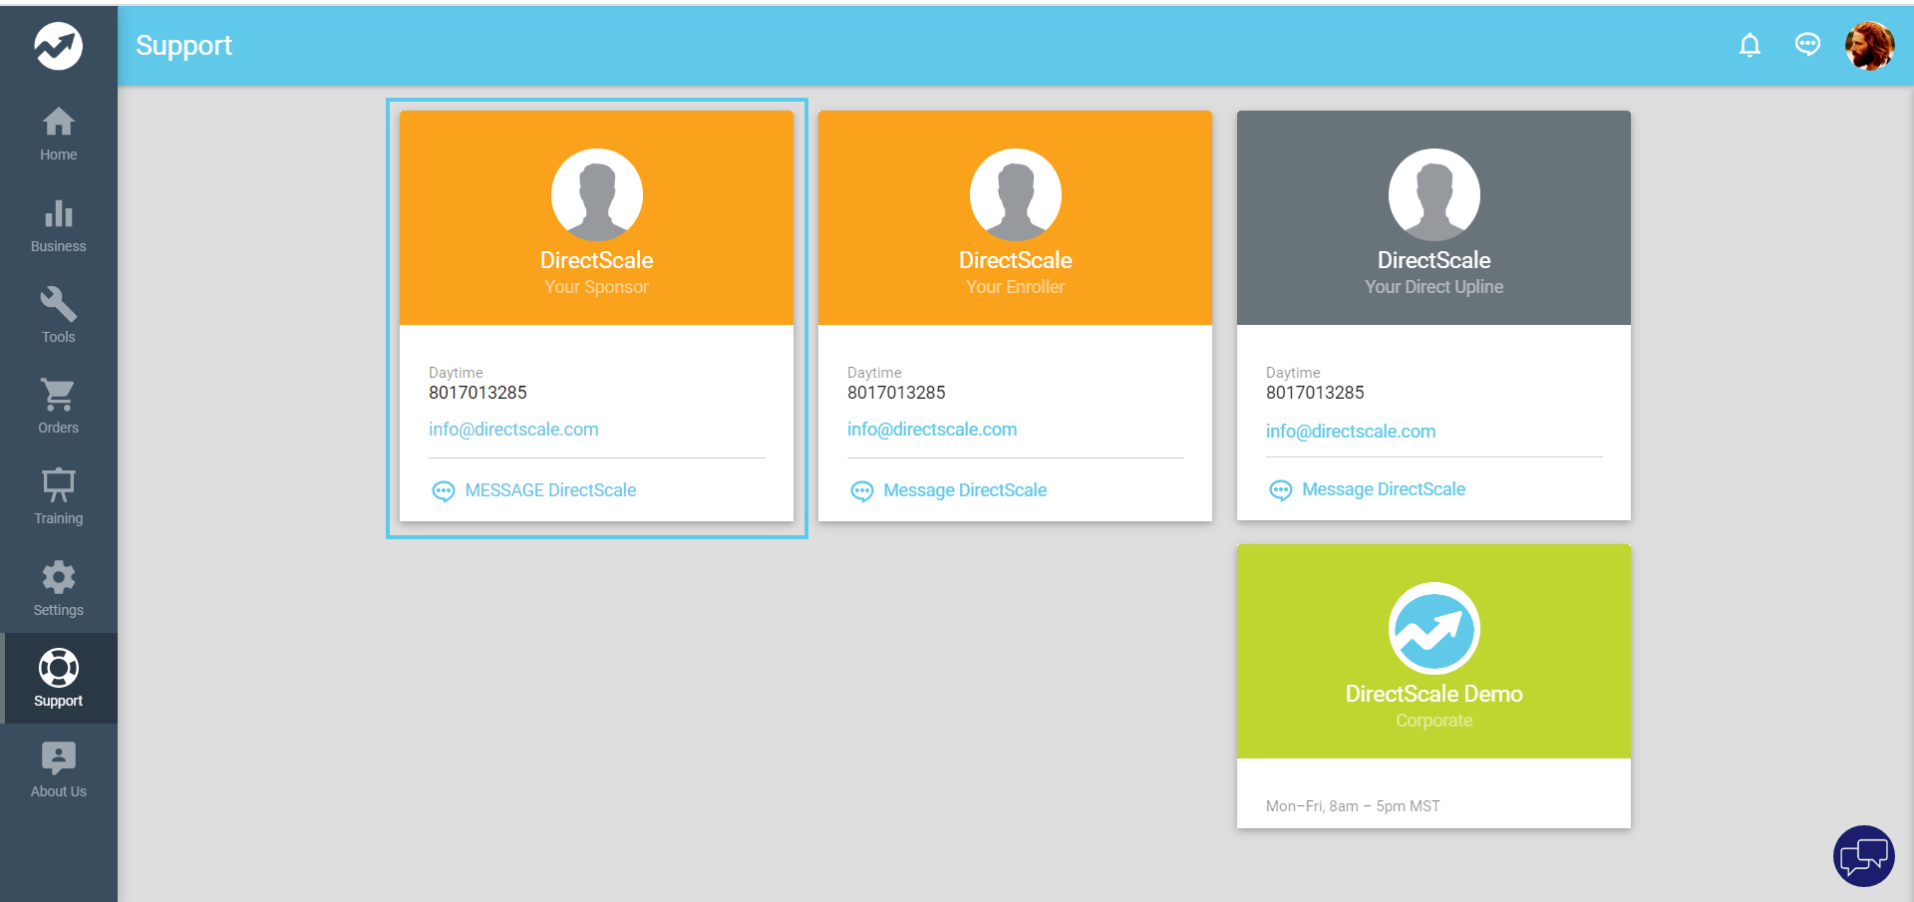Viewport: 1914px width, 902px height.
Task: Open the user profile avatar
Action: 1869,46
